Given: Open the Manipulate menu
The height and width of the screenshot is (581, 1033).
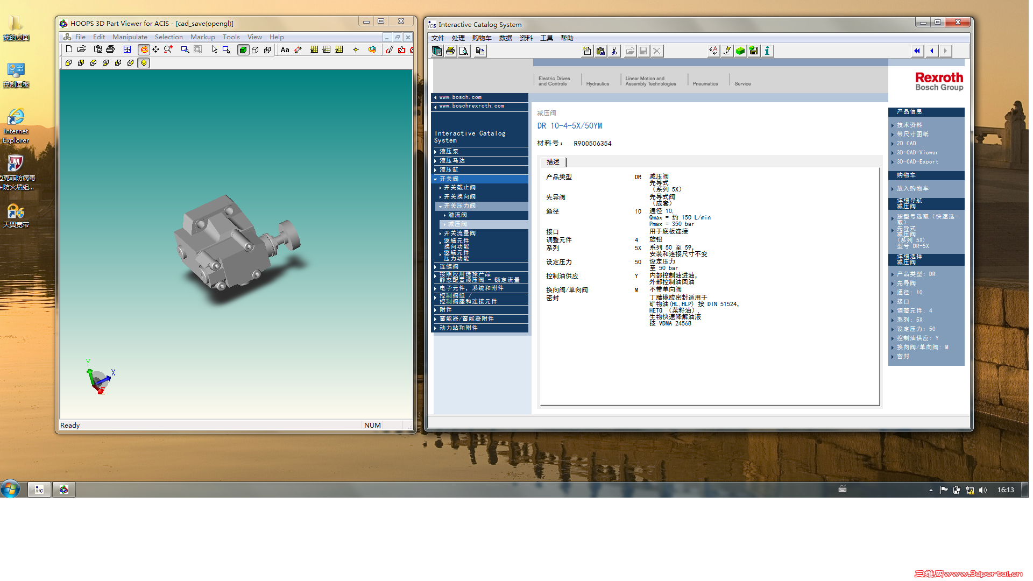Looking at the screenshot, I should pyautogui.click(x=130, y=37).
